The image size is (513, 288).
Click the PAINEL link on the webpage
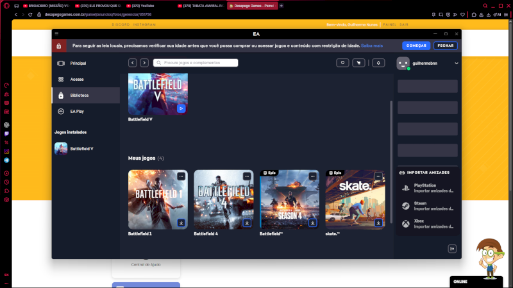390,24
